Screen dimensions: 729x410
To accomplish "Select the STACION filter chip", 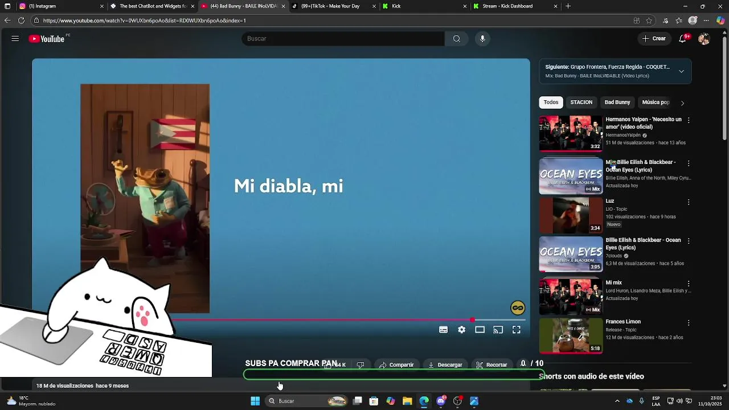I will [581, 102].
